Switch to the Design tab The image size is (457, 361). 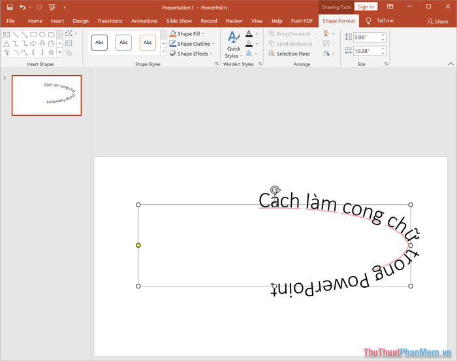(80, 21)
